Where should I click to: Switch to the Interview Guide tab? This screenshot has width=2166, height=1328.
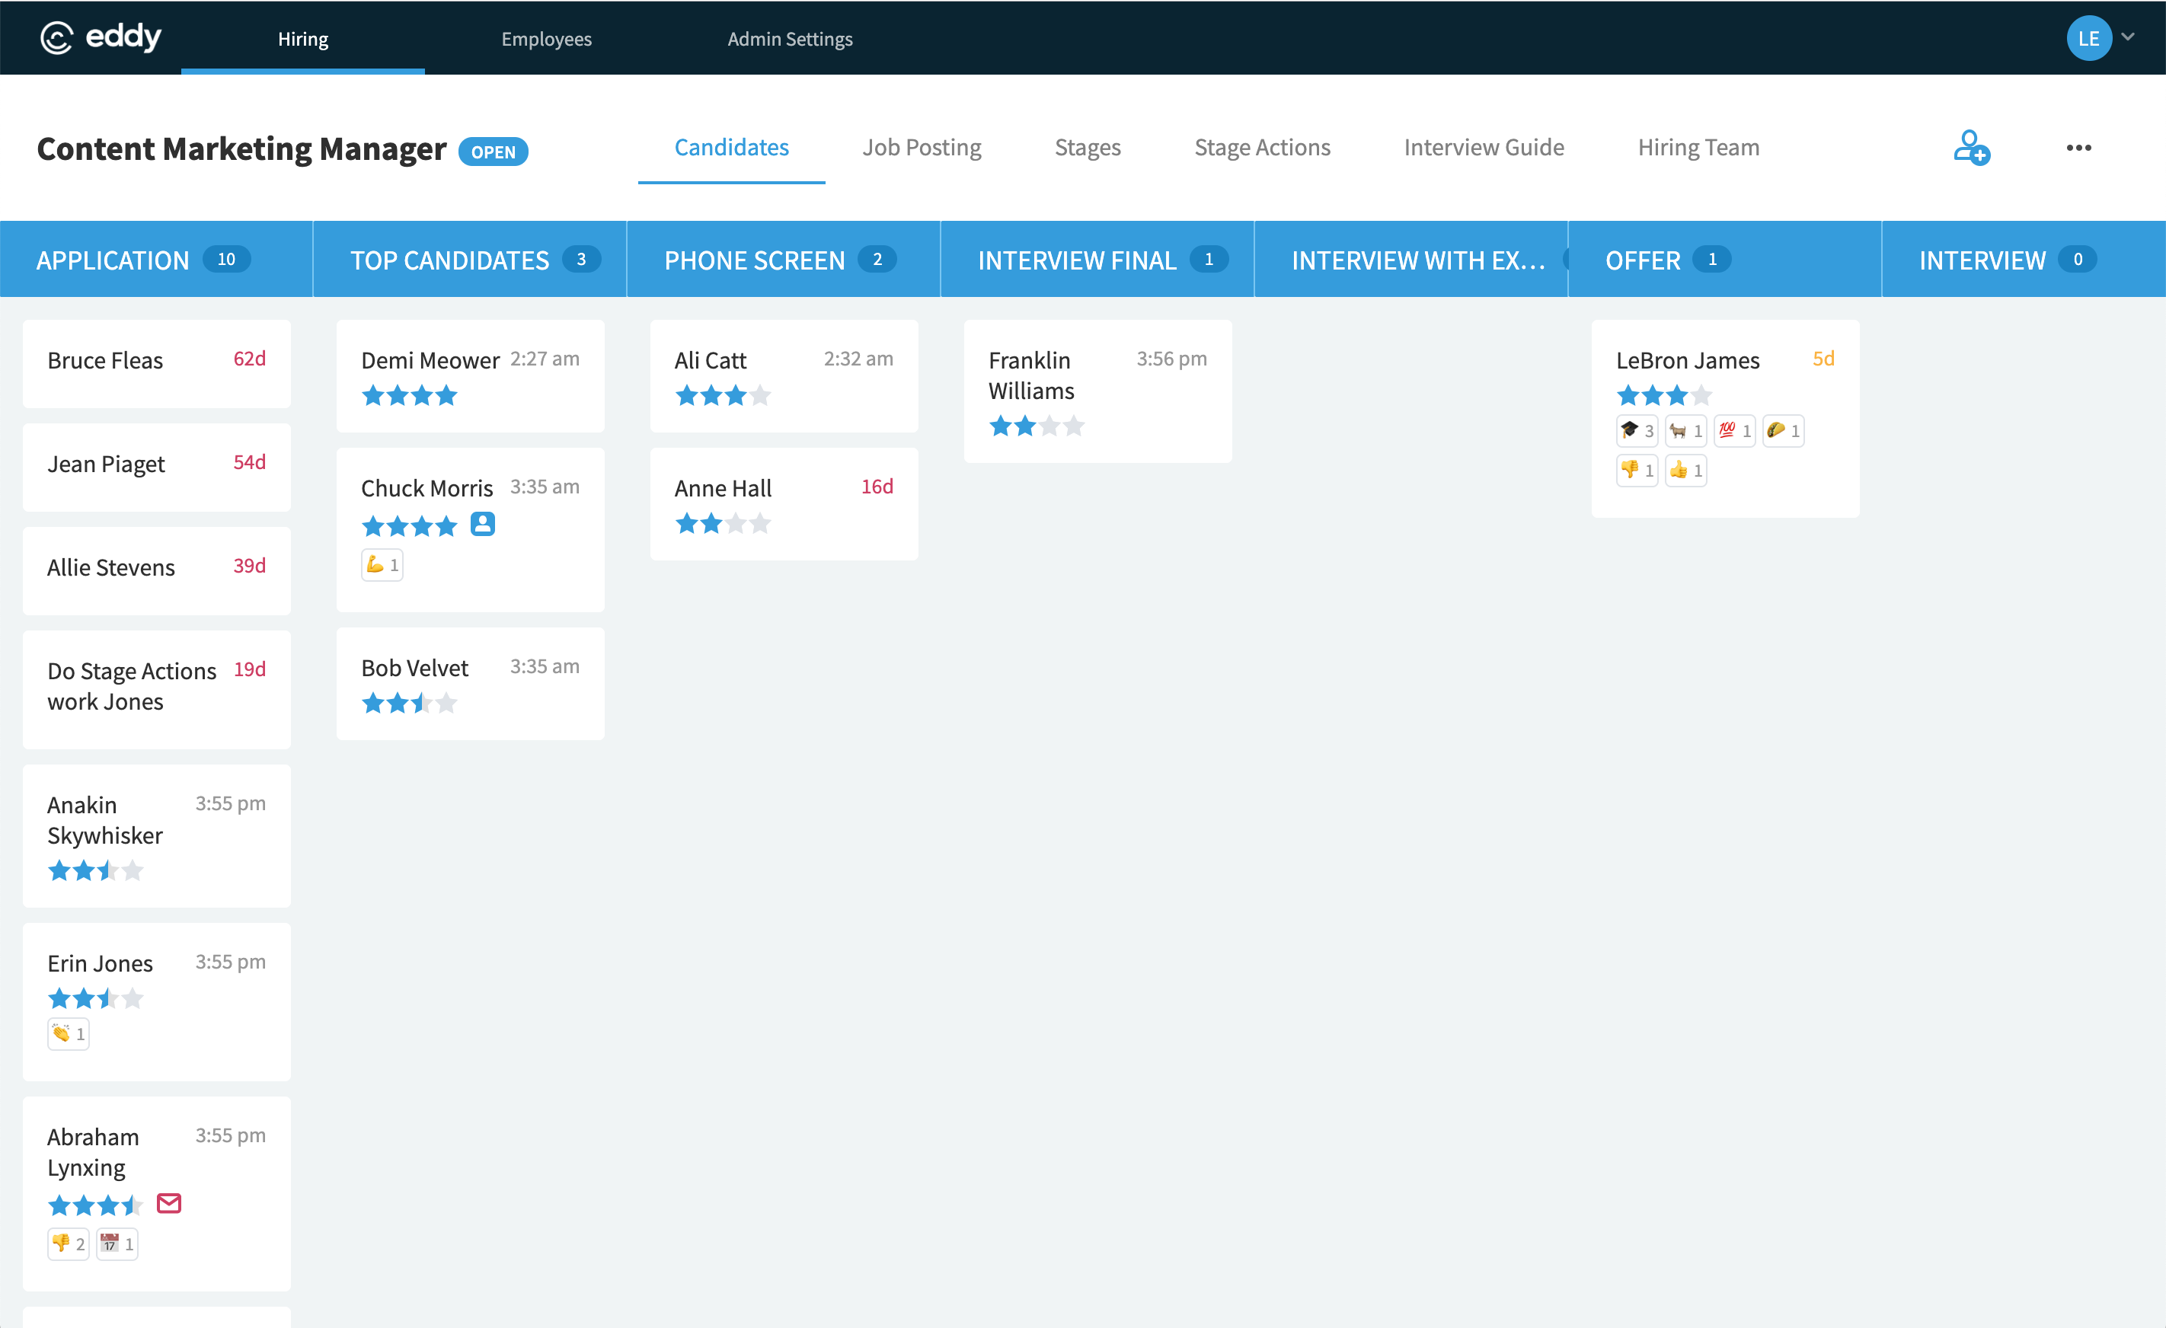click(x=1483, y=148)
